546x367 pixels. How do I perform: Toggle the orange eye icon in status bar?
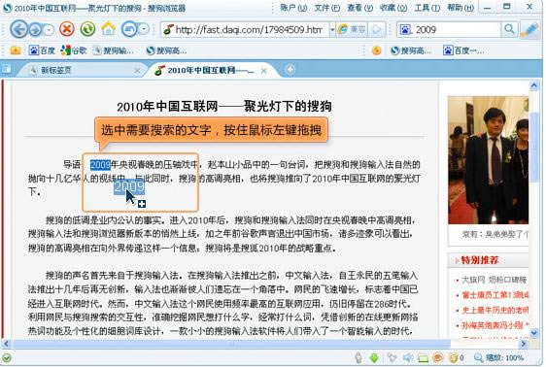(x=438, y=357)
